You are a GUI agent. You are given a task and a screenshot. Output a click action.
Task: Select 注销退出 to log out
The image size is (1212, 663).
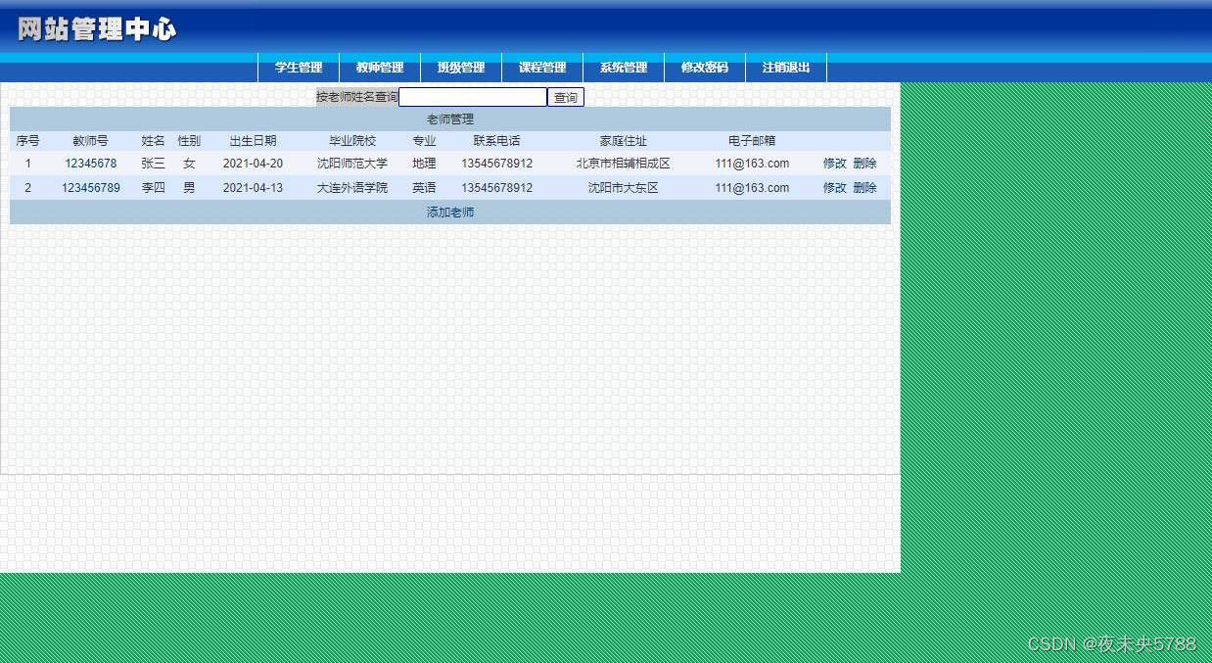[x=786, y=68]
